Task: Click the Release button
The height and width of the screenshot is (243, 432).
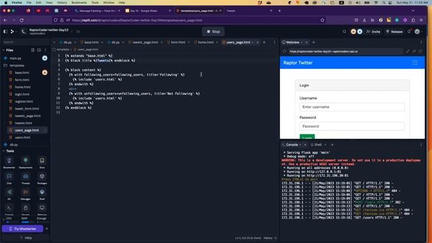Action: pos(394,32)
